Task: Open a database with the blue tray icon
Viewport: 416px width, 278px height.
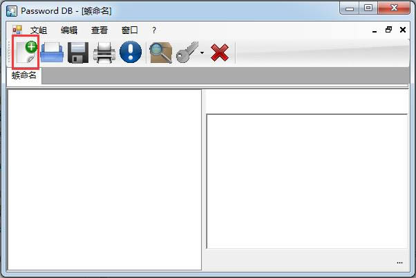Action: 52,52
